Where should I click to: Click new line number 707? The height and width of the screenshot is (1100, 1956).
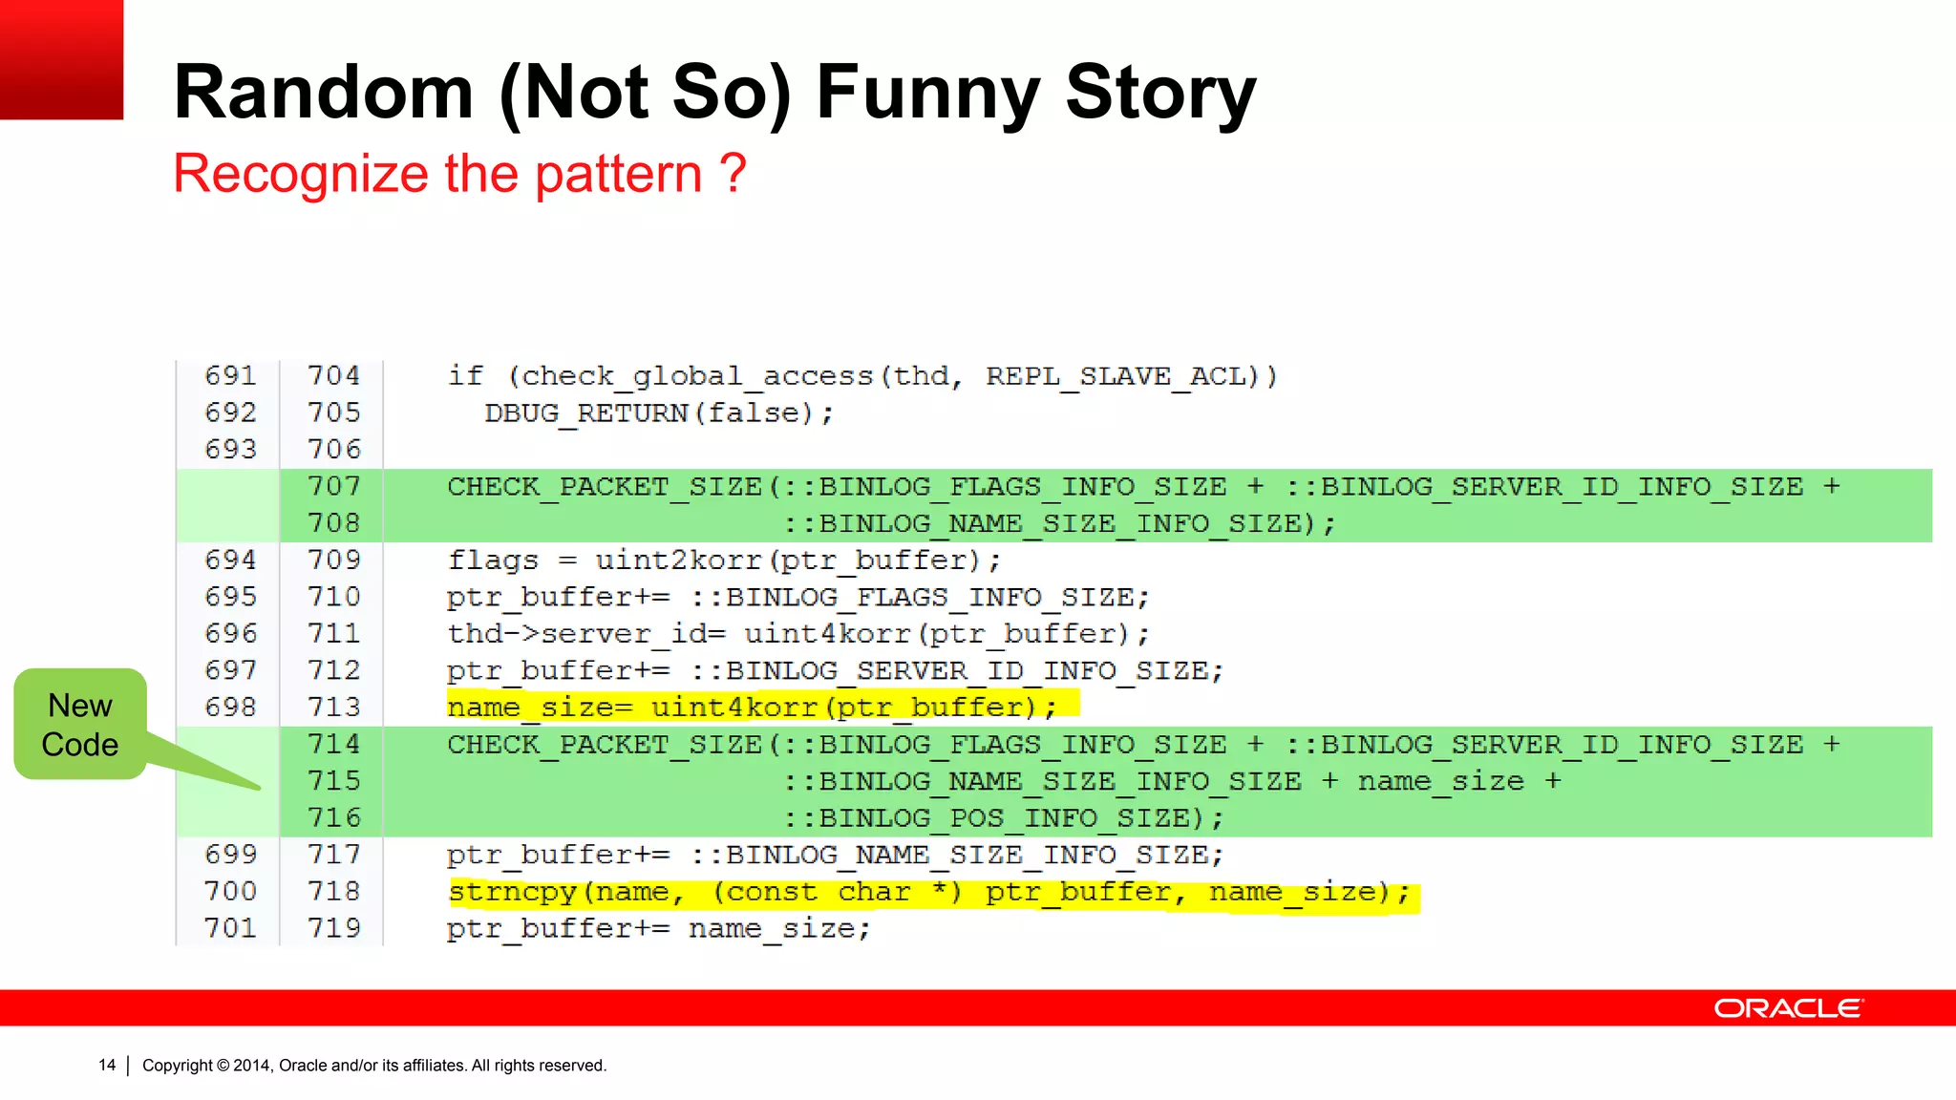point(334,487)
